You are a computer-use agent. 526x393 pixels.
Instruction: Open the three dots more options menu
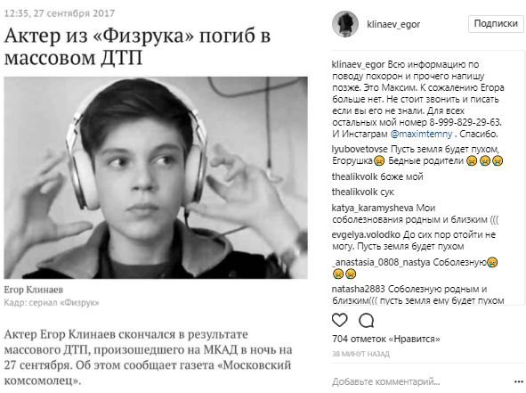point(518,381)
